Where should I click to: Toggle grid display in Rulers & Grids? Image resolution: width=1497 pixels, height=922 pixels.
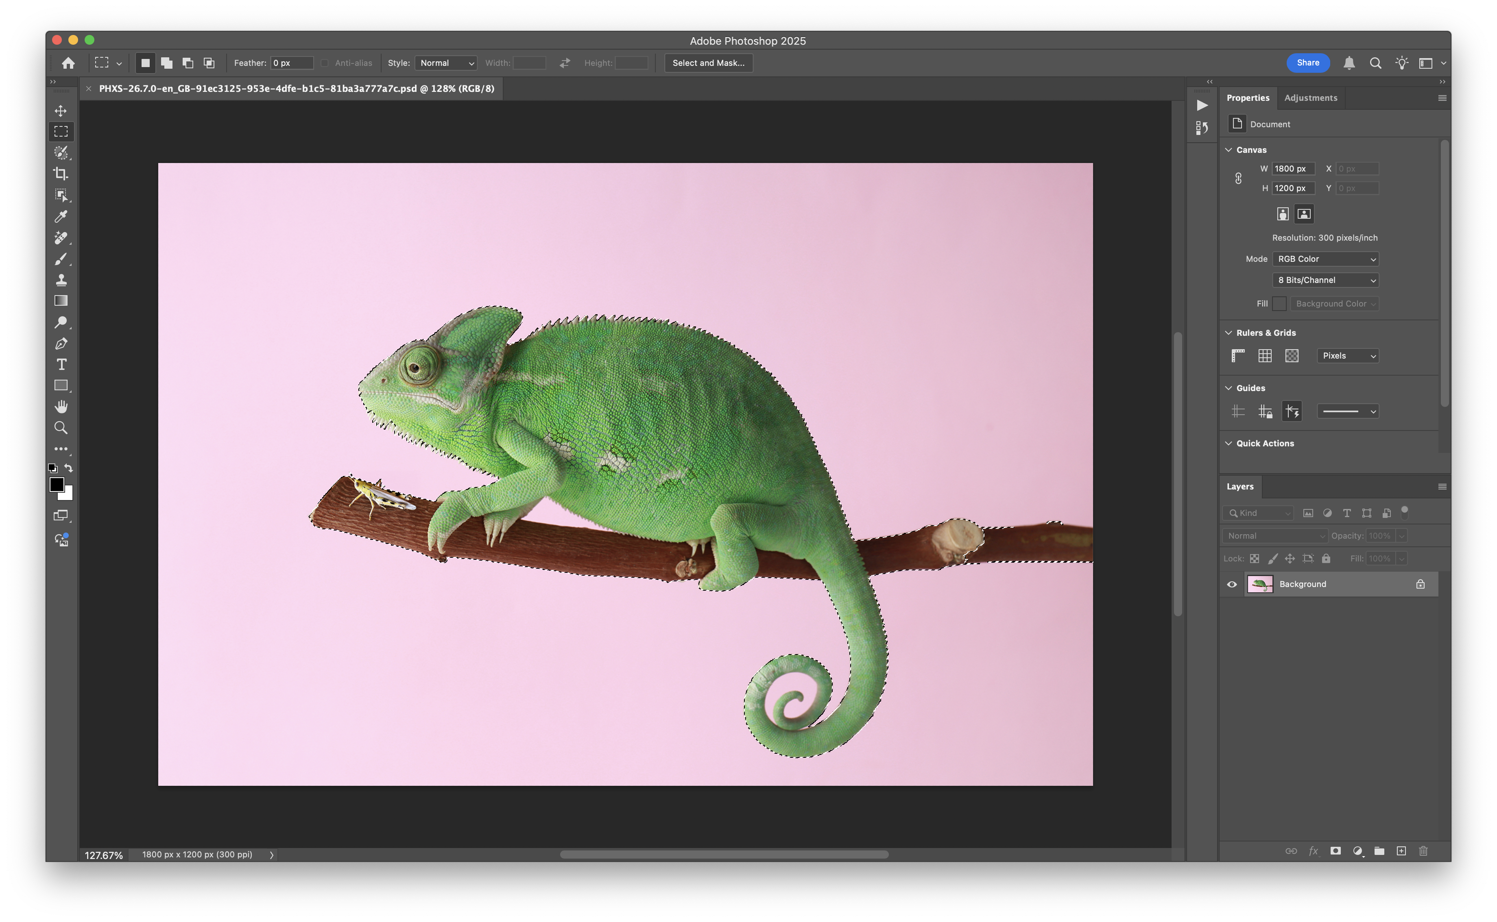point(1265,355)
